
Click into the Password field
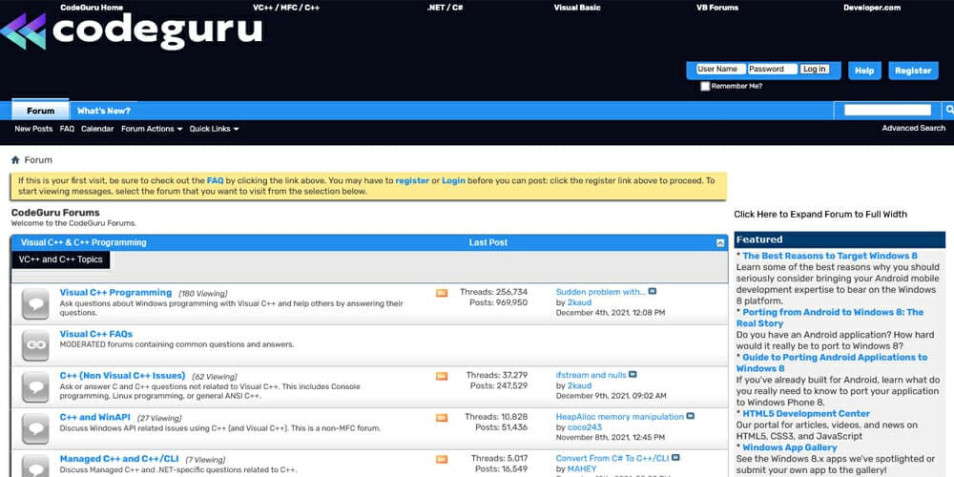(x=772, y=70)
